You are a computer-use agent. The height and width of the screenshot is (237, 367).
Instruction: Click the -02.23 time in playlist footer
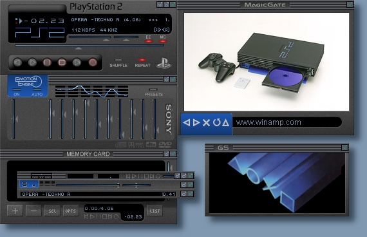[x=133, y=217]
